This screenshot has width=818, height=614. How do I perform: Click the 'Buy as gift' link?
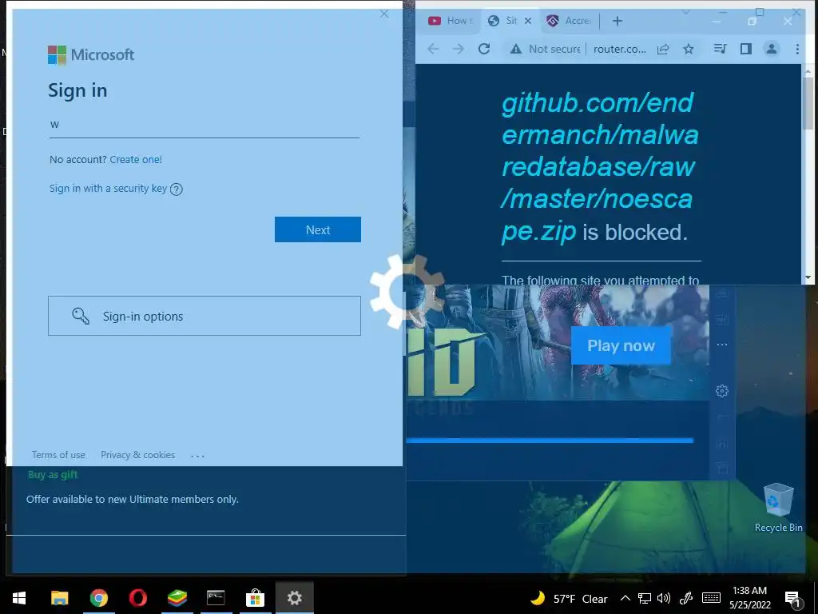point(53,475)
